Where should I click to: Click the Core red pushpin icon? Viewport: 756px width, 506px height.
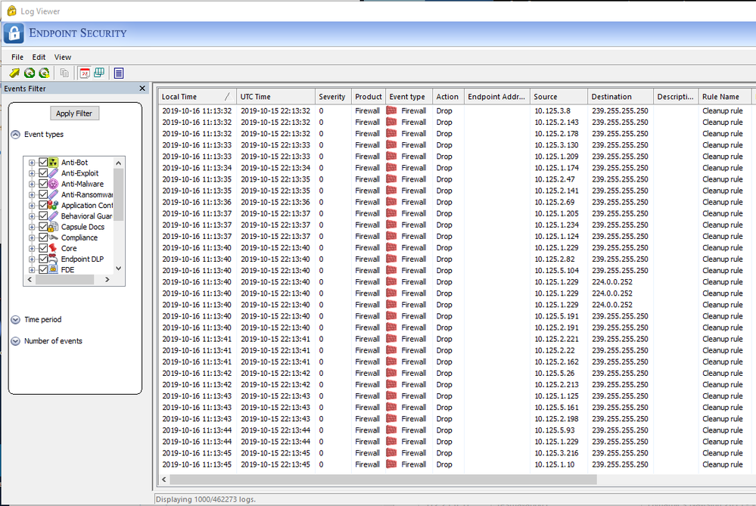point(53,248)
